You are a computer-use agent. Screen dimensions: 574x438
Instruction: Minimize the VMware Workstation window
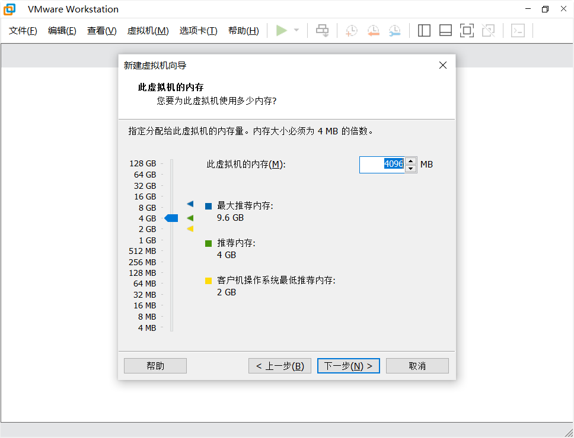(x=528, y=9)
